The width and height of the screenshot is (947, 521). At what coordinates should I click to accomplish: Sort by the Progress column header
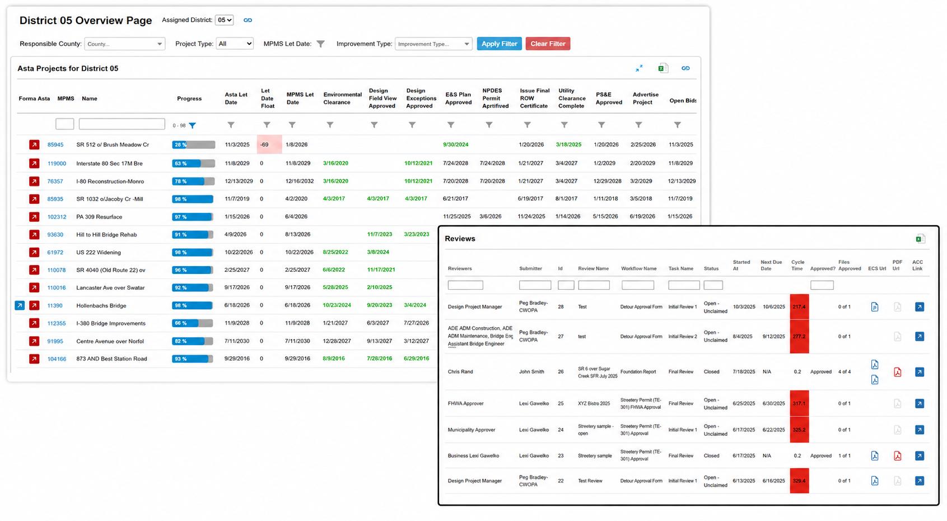[189, 99]
